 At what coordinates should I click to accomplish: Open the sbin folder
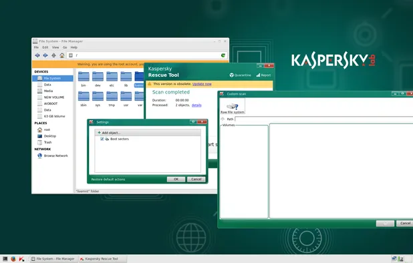point(84,99)
